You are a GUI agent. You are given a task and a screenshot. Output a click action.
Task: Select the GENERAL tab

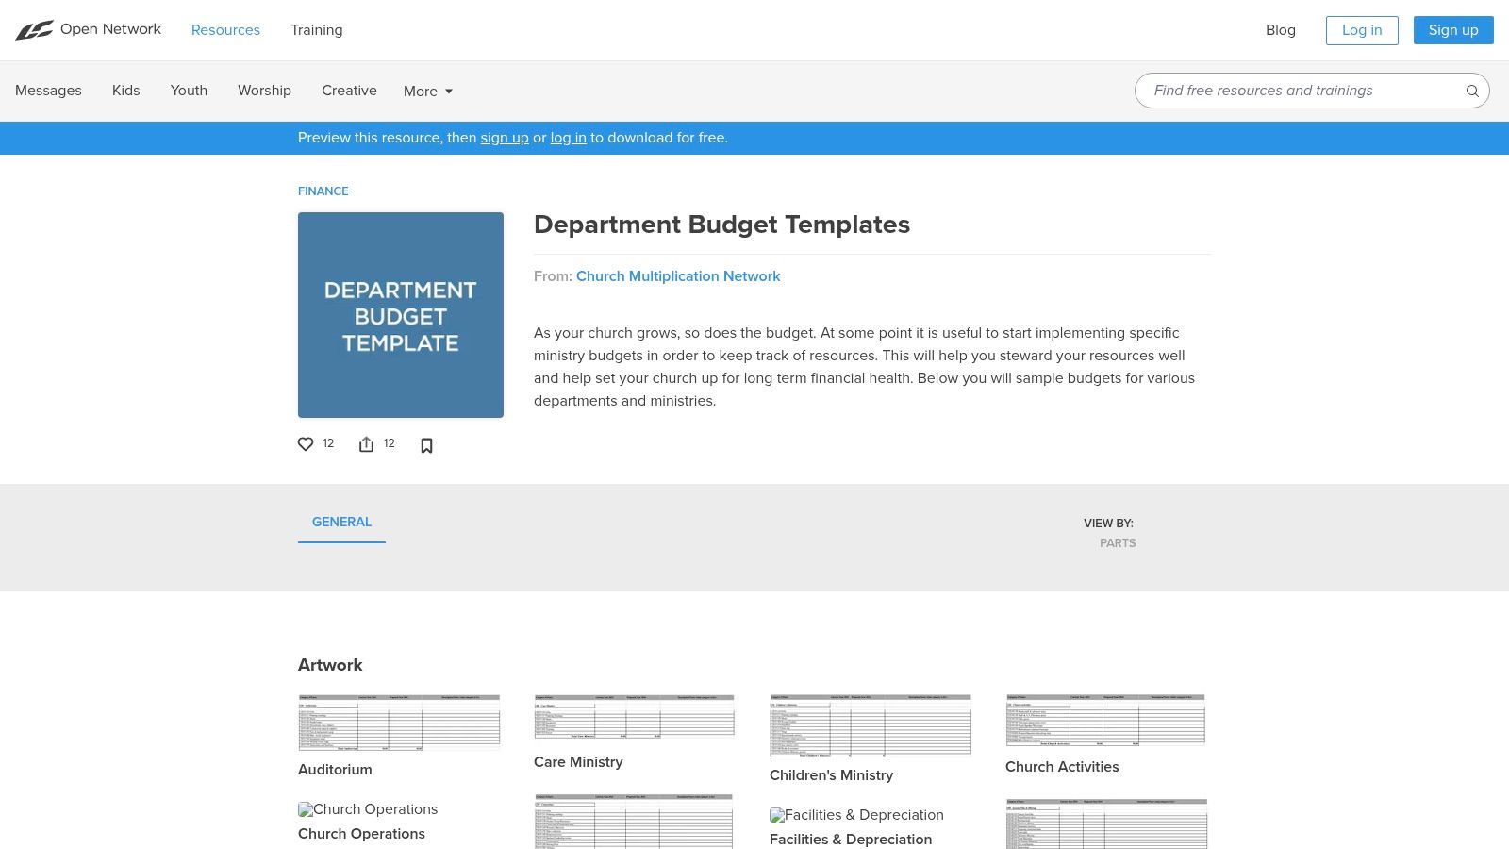coord(341,522)
